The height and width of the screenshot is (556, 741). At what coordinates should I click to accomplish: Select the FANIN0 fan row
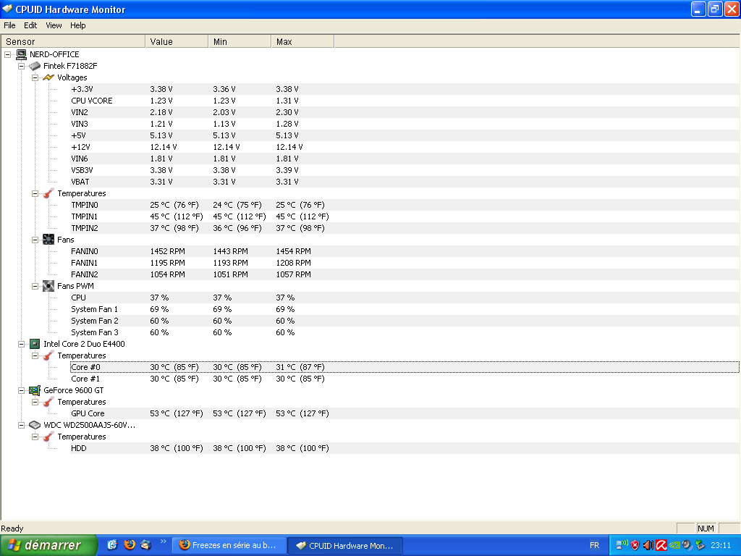click(x=405, y=251)
